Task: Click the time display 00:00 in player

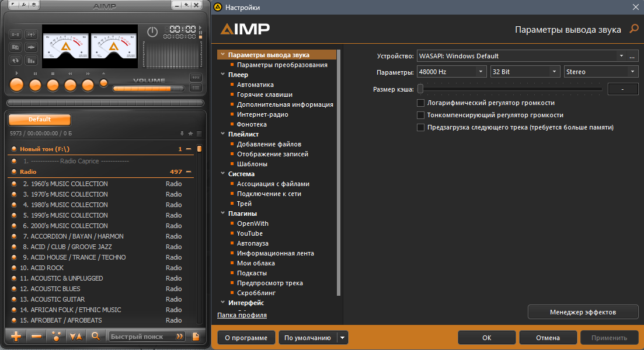Action: tap(183, 29)
